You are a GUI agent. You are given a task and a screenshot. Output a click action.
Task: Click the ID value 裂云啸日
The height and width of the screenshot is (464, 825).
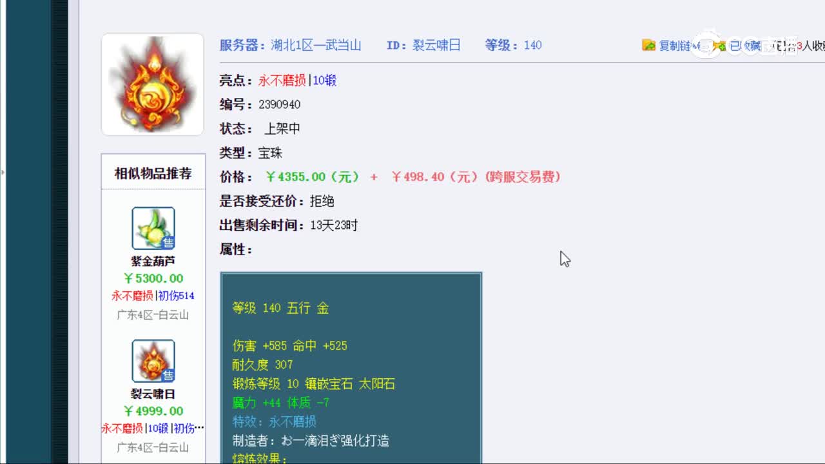click(x=436, y=45)
